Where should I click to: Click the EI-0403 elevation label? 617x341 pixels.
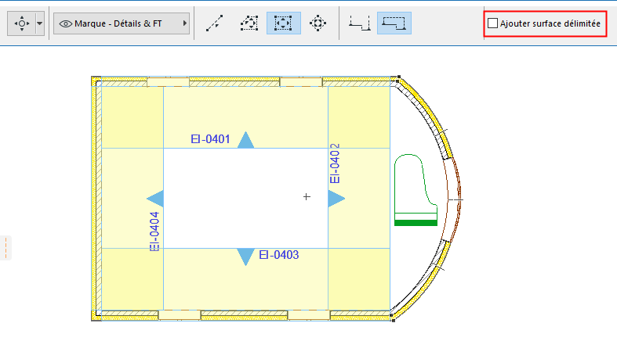278,255
